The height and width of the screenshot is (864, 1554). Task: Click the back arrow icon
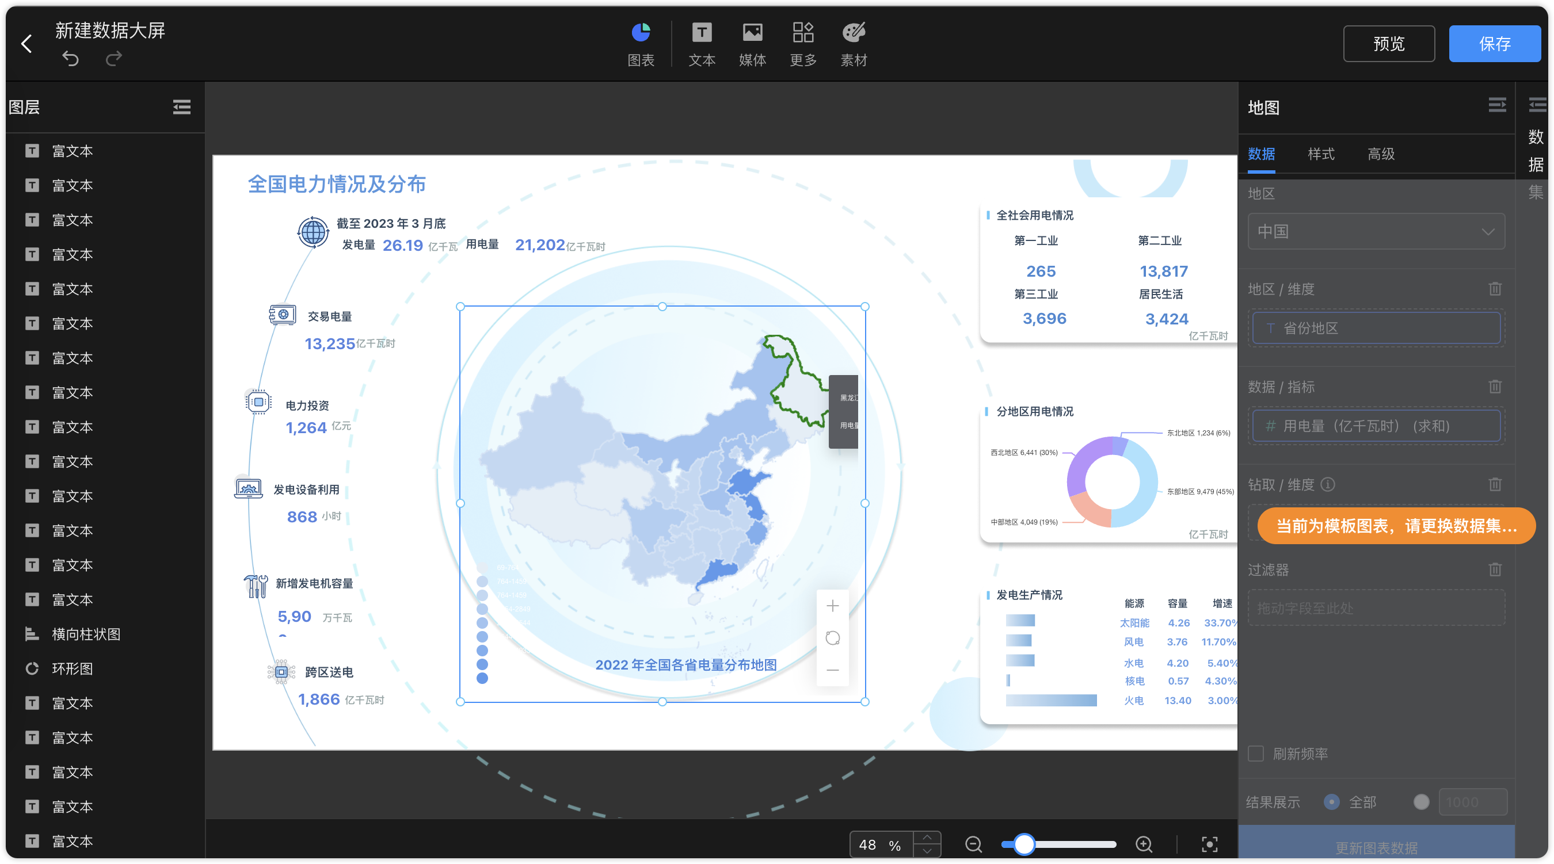coord(26,43)
